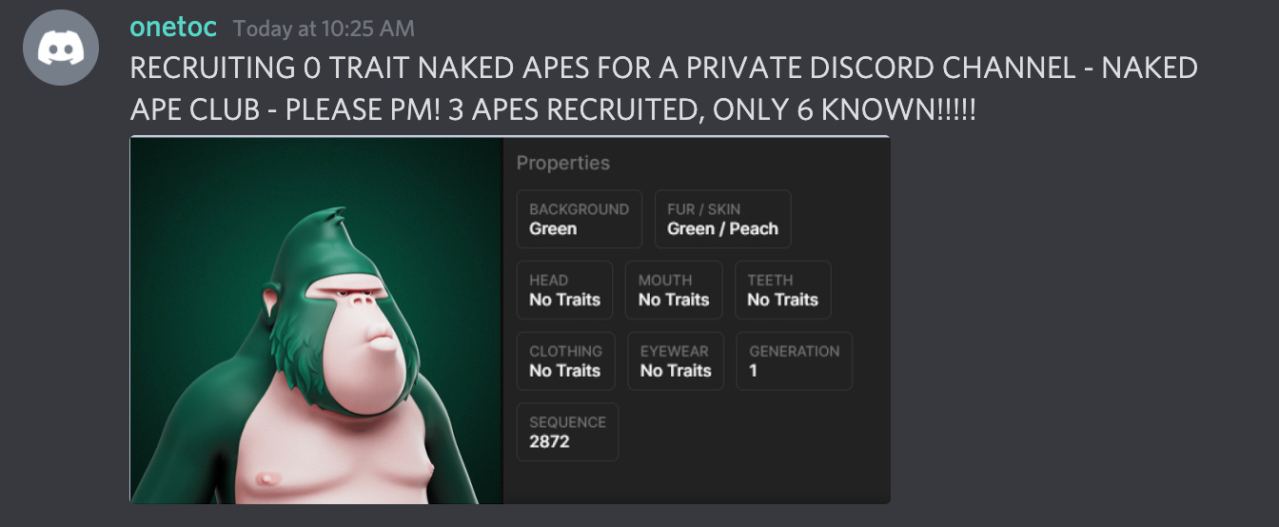1279x527 pixels.
Task: Click the Discord logo avatar of onetoc
Action: point(61,48)
